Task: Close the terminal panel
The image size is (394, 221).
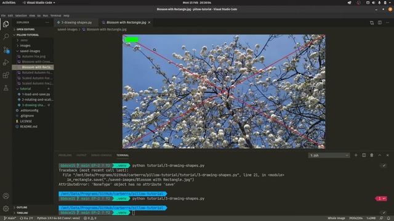Action: (x=387, y=155)
